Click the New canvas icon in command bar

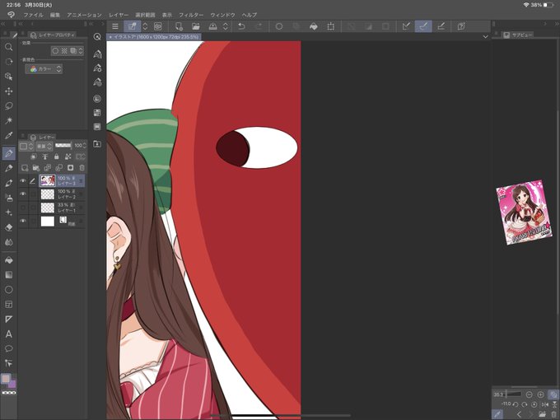(x=179, y=26)
